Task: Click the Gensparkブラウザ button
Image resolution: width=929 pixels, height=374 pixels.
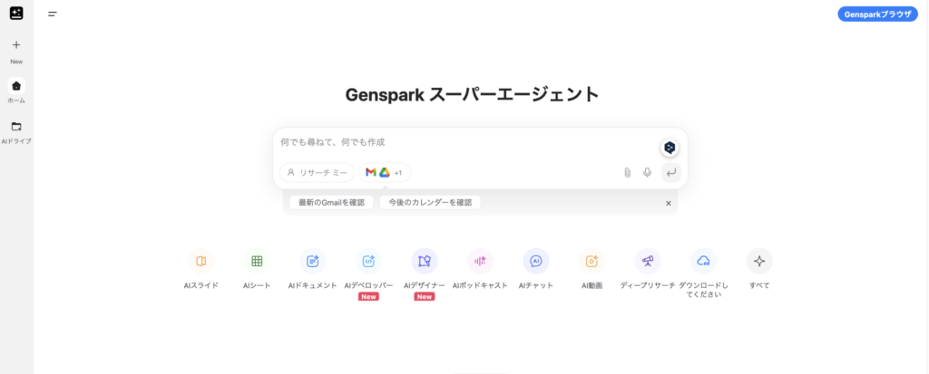Action: tap(877, 14)
